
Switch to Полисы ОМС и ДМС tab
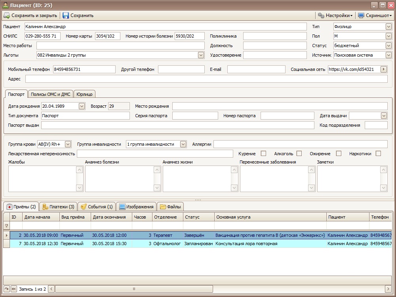pyautogui.click(x=51, y=94)
